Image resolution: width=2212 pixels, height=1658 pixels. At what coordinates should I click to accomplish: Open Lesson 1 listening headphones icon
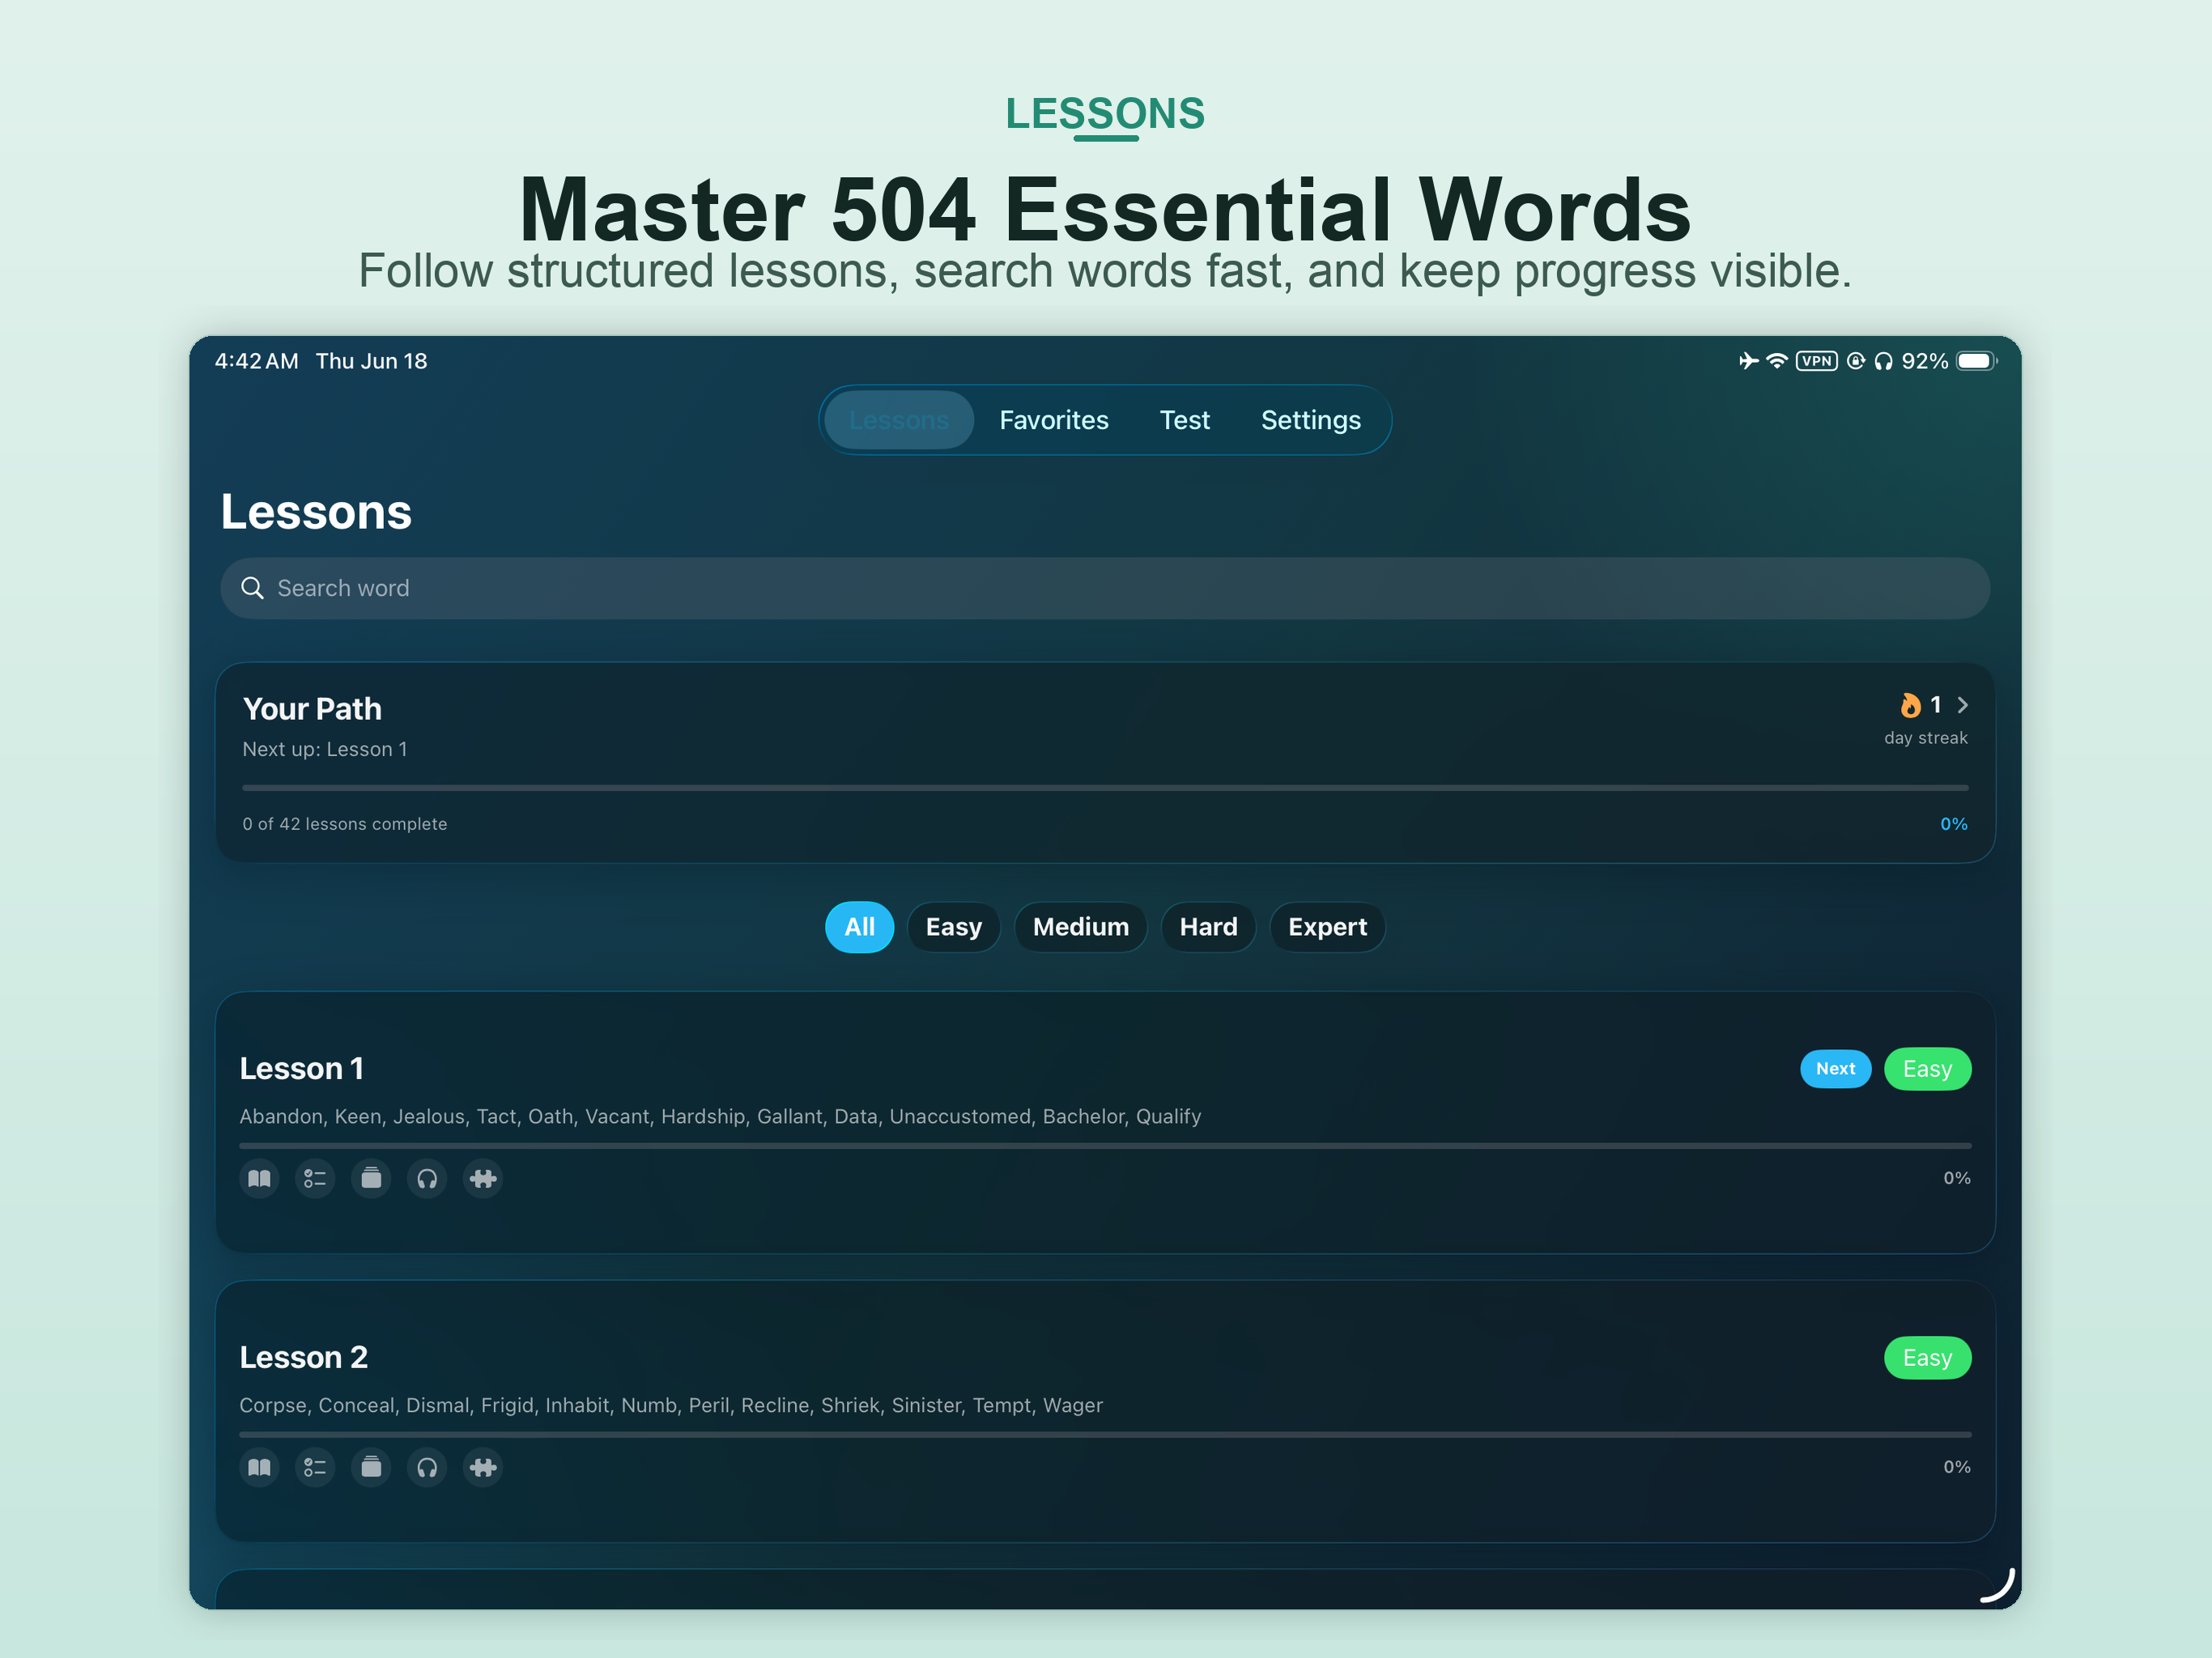[x=427, y=1178]
